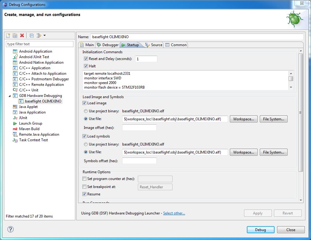Enable Set breakpoint at checkbox
The image size is (311, 240).
pyautogui.click(x=85, y=187)
